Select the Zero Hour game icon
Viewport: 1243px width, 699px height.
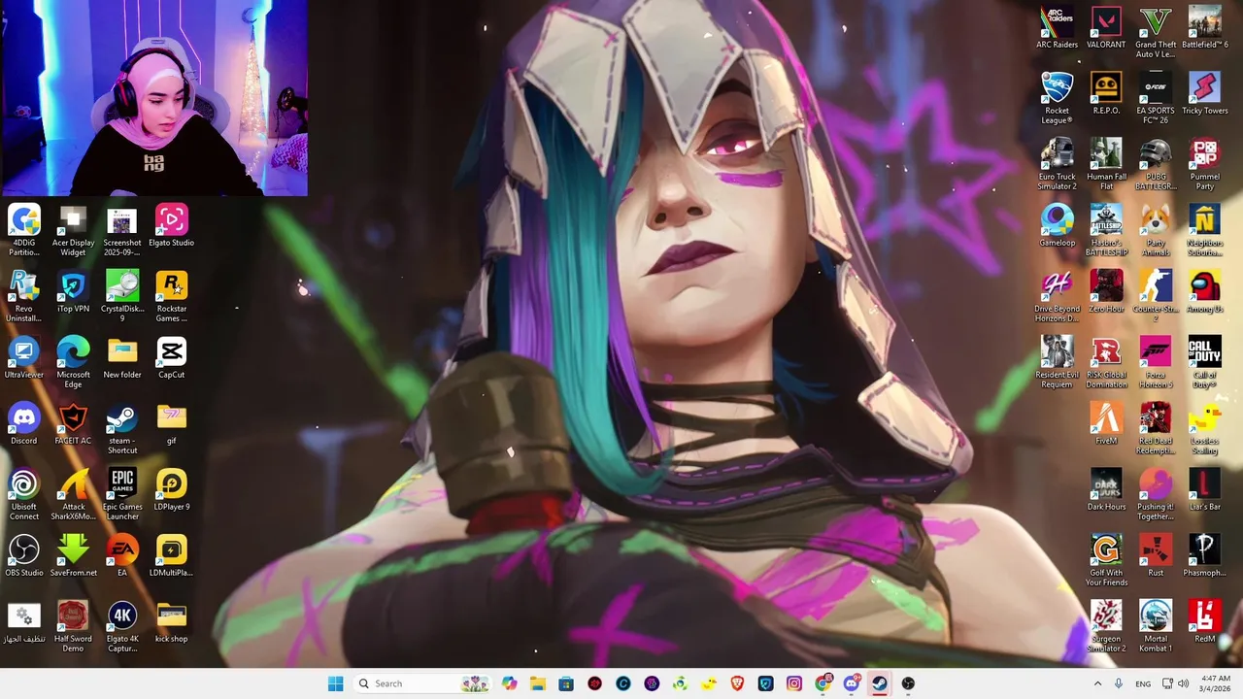[x=1106, y=292]
